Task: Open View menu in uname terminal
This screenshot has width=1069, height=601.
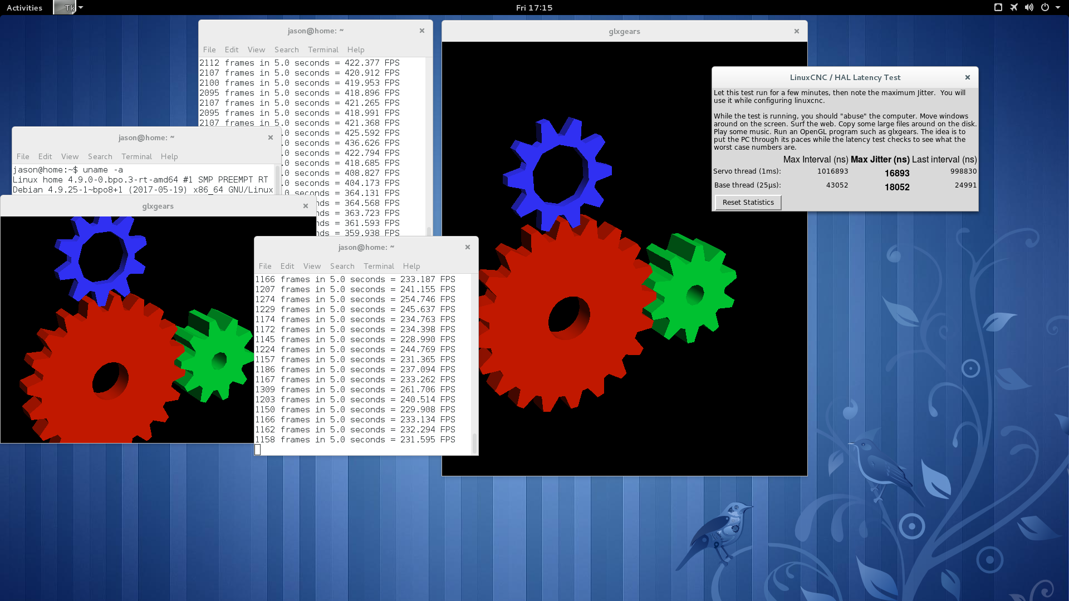Action: 70,156
